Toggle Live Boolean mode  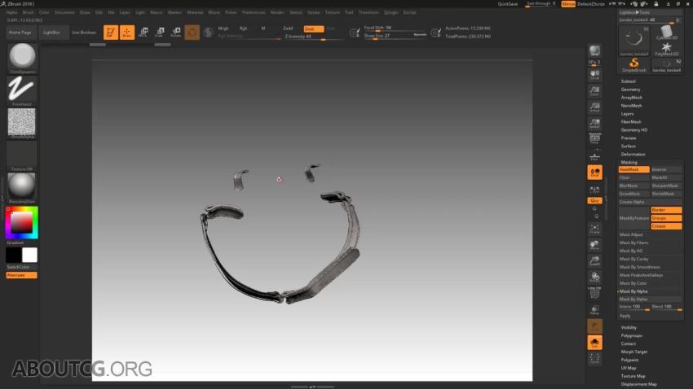click(x=84, y=33)
